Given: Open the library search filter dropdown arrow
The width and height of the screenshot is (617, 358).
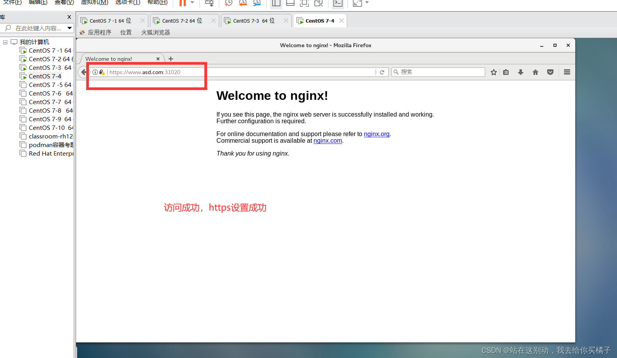Looking at the screenshot, I should pos(70,28).
